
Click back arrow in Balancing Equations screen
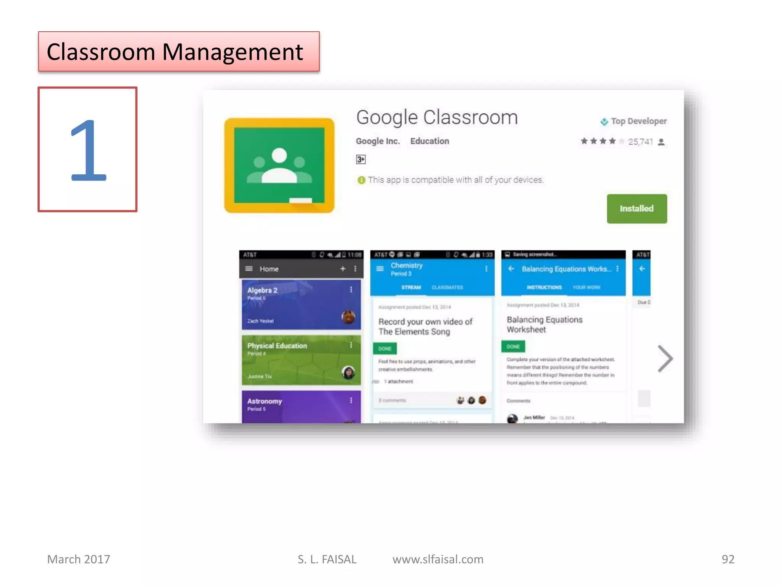coord(511,269)
